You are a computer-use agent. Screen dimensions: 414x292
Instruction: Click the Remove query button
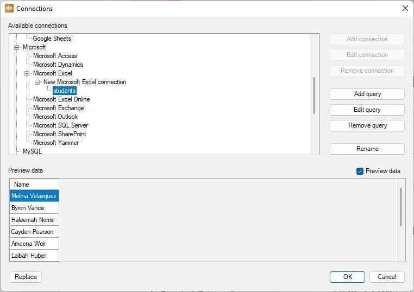367,125
